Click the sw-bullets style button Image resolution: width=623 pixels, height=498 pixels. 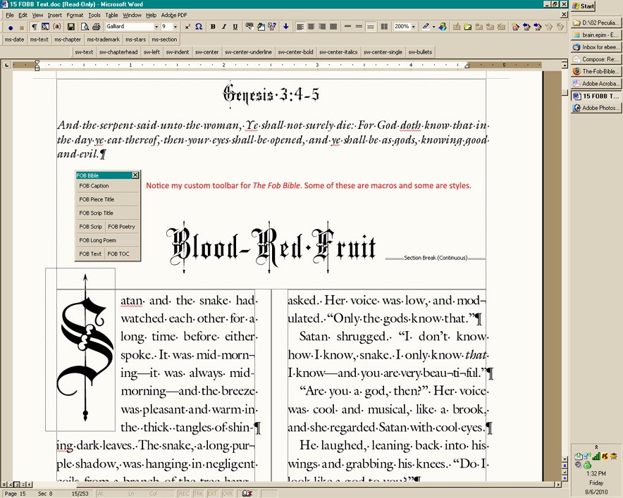[x=420, y=52]
